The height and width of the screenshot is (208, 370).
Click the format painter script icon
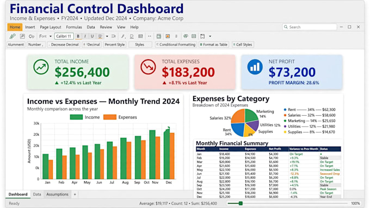click(x=123, y=36)
